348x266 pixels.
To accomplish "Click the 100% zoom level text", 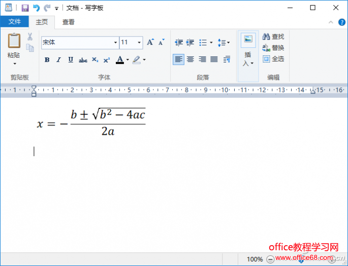I will pos(255,259).
